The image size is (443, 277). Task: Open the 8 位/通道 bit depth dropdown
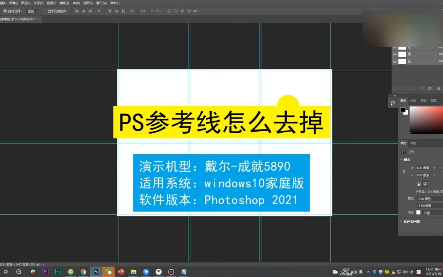tap(429, 205)
